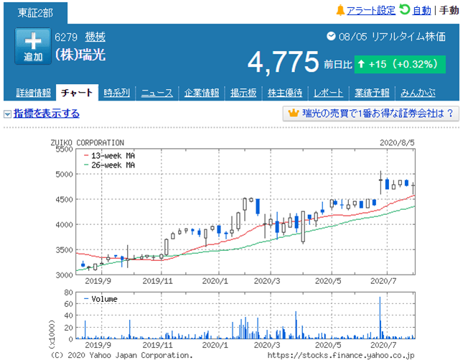The image size is (463, 363).
Task: Click 瑞光の売買で1番お得な証券会社は button
Action: 371,114
